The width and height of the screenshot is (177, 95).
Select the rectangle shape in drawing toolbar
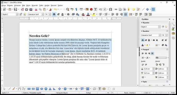[29, 89]
